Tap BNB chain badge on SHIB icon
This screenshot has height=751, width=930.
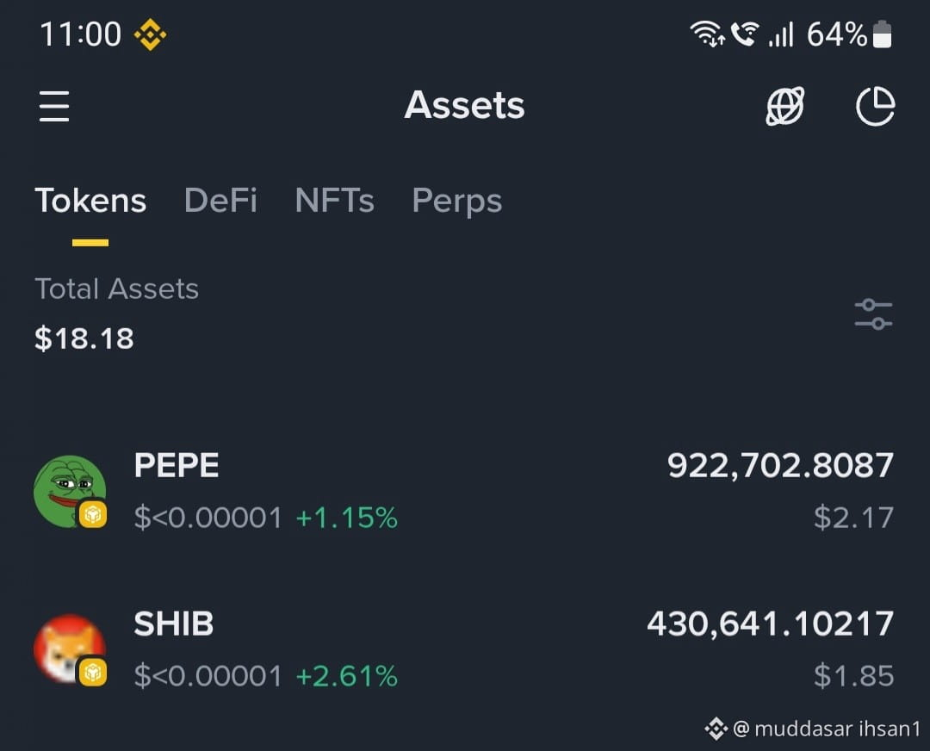coord(93,672)
